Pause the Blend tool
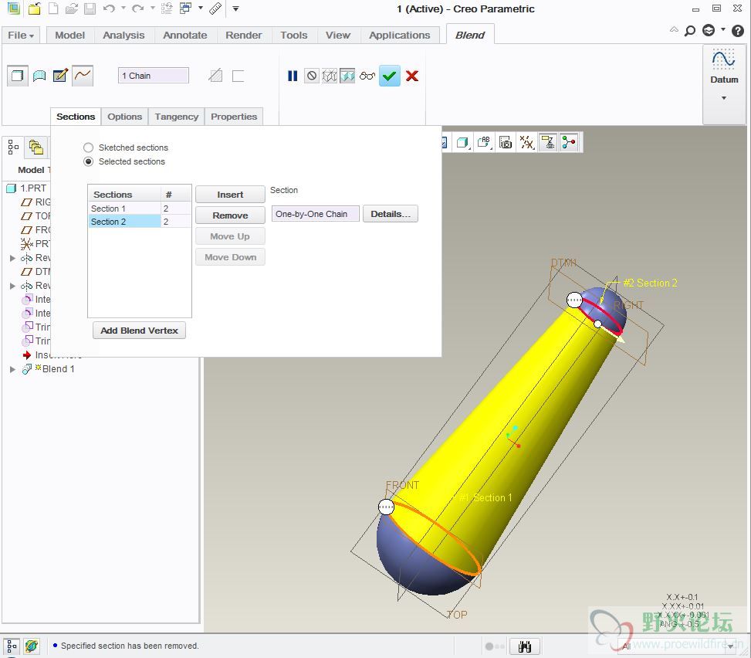Image resolution: width=751 pixels, height=658 pixels. click(293, 76)
